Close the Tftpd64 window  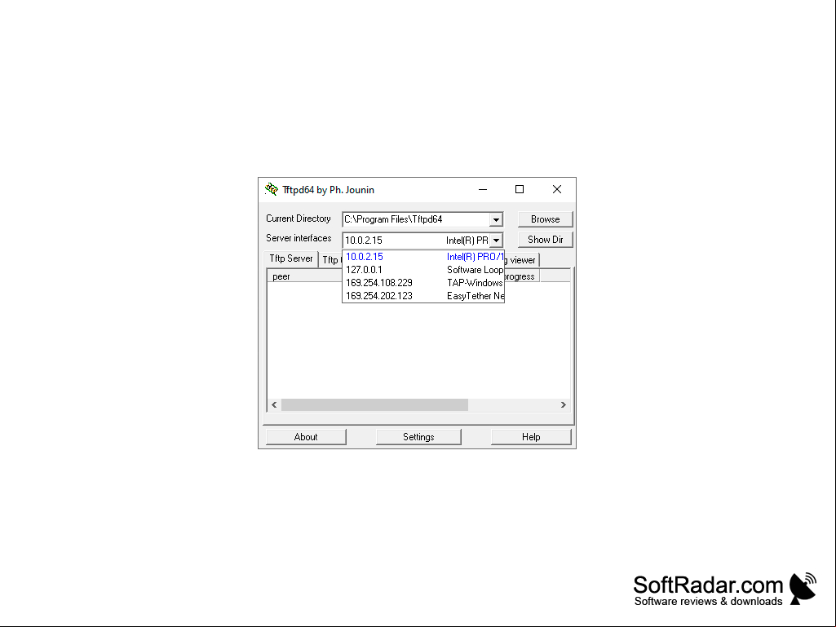[x=556, y=189]
